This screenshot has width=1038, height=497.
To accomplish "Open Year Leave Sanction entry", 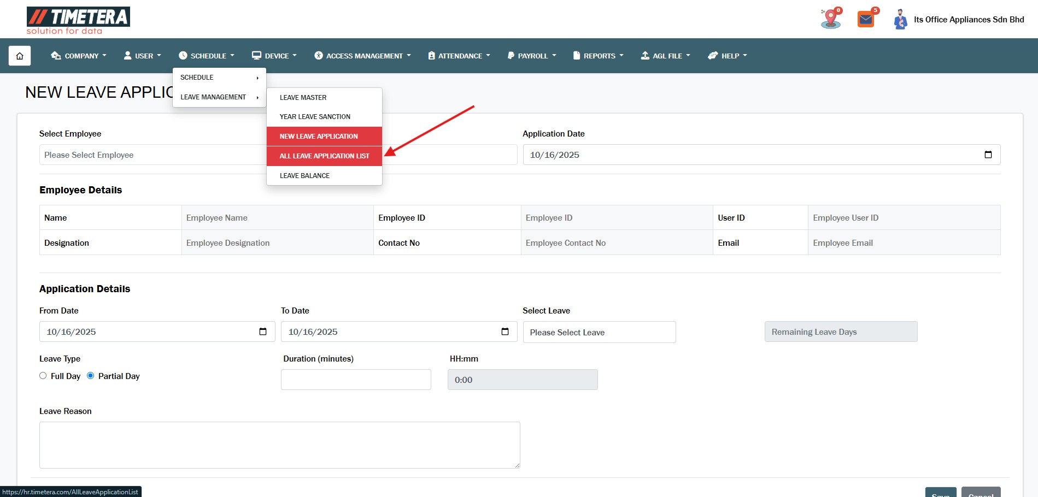I will [x=315, y=117].
